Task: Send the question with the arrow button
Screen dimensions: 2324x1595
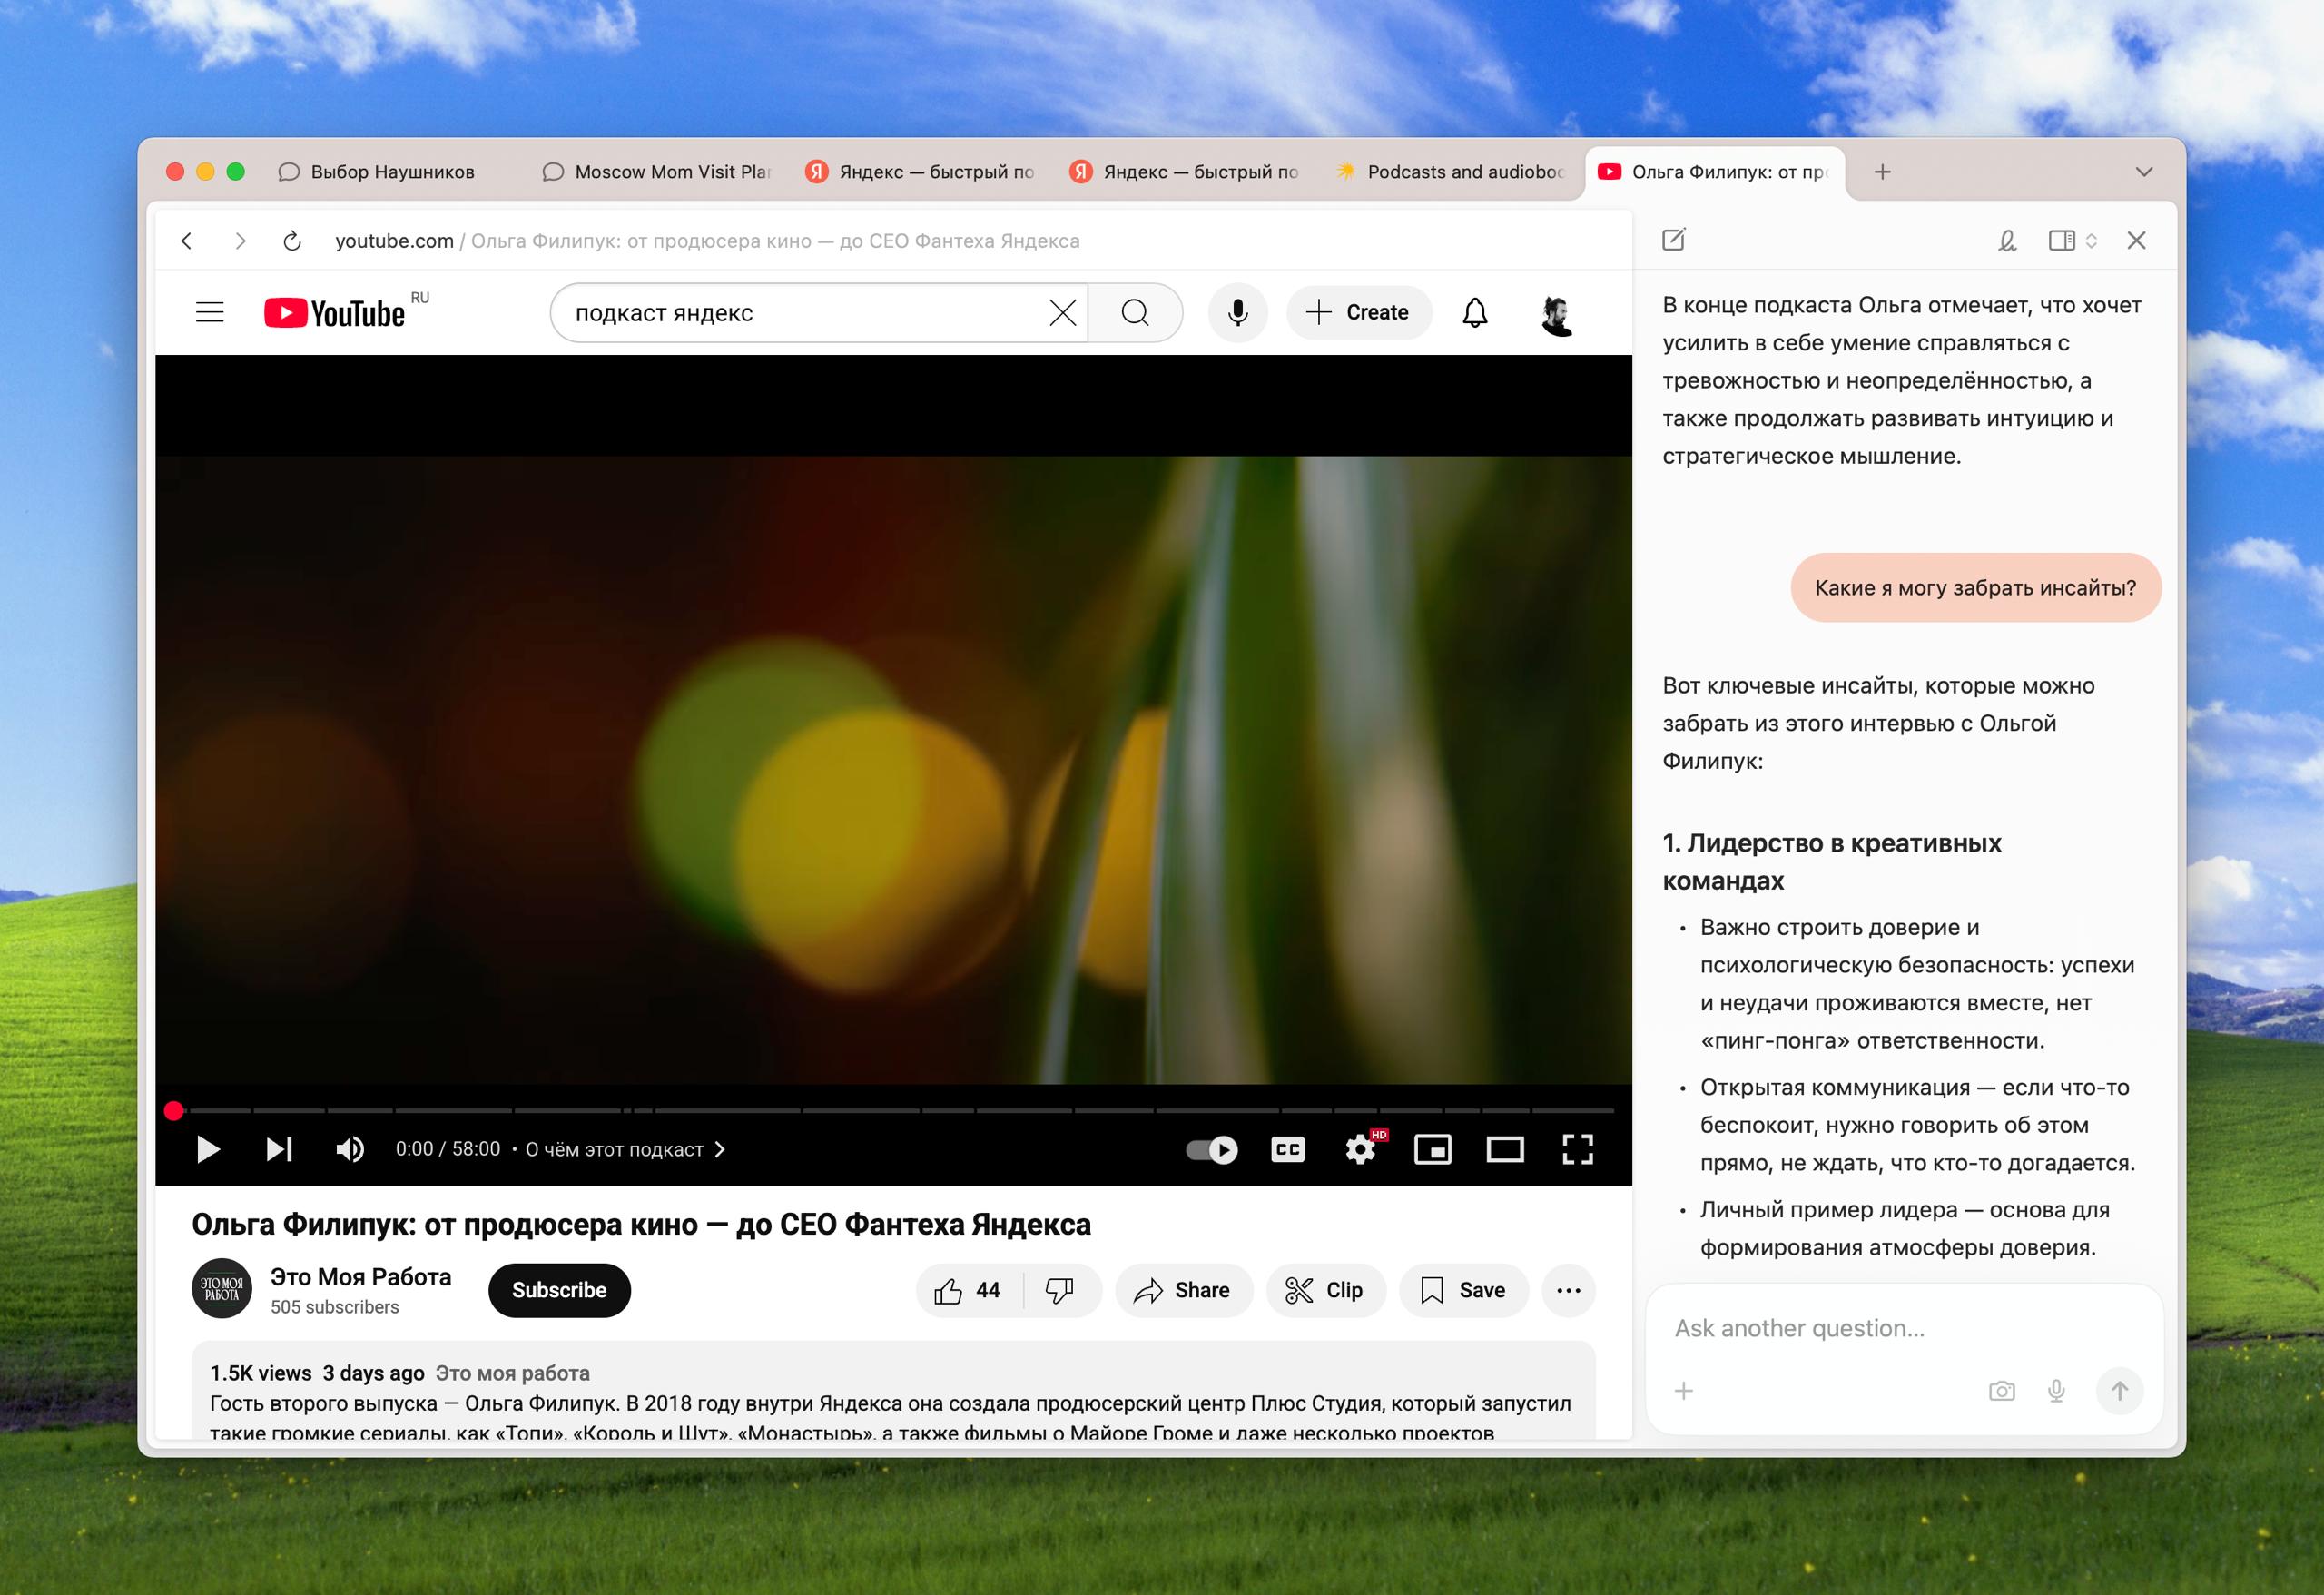Action: [2119, 1391]
